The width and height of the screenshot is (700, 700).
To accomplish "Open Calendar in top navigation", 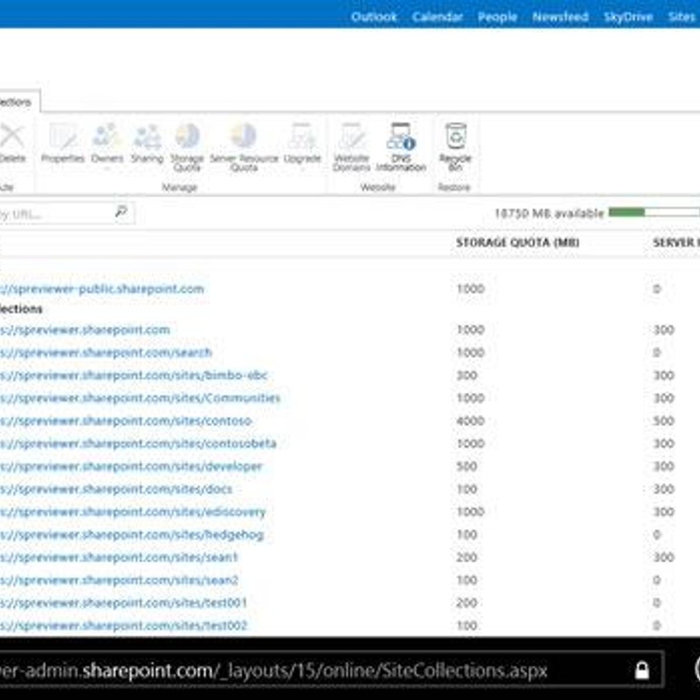I will pos(437,17).
